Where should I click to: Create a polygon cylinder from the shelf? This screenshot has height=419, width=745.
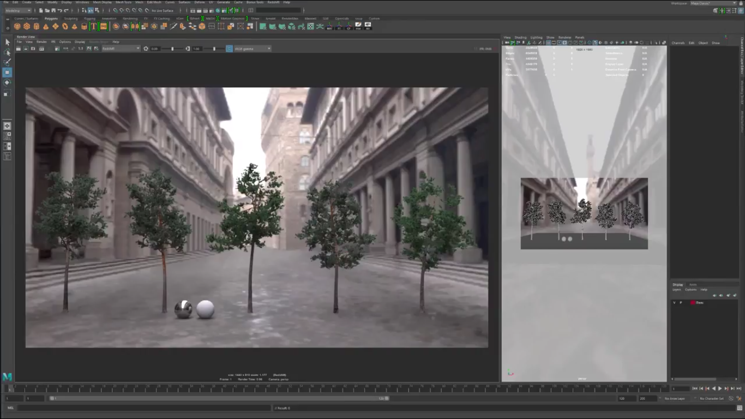(37, 26)
